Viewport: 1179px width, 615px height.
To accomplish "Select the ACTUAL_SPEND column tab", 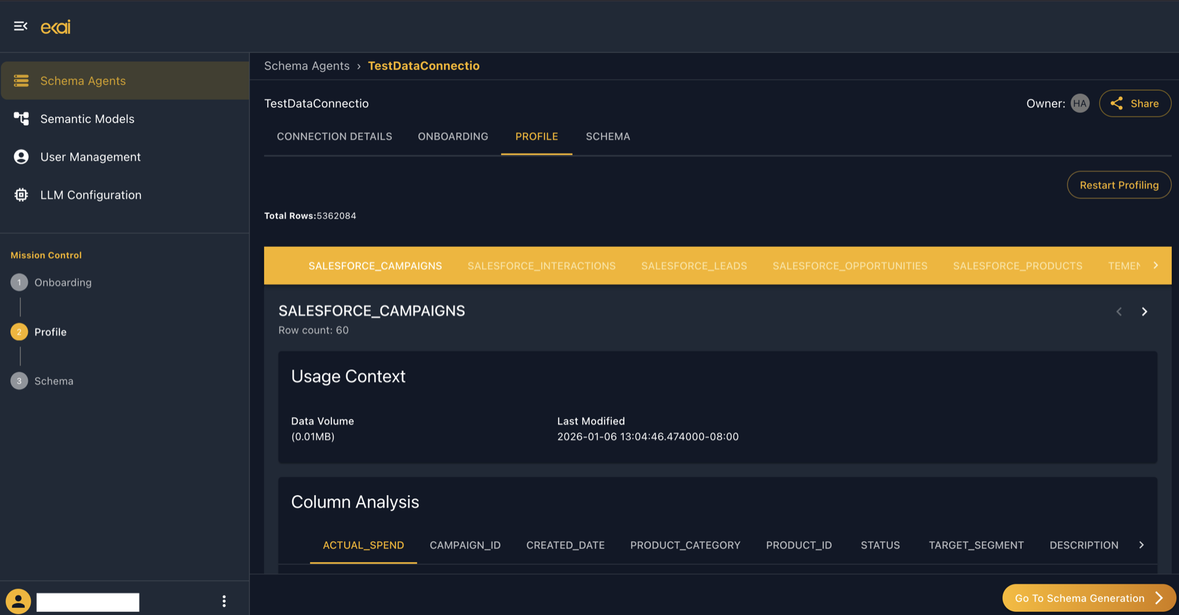I will coord(364,545).
